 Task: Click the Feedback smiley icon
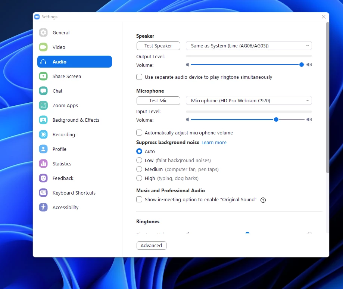tap(43, 178)
